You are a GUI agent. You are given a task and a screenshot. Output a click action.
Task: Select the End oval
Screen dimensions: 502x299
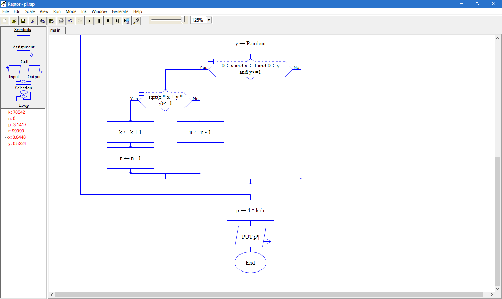coord(250,262)
